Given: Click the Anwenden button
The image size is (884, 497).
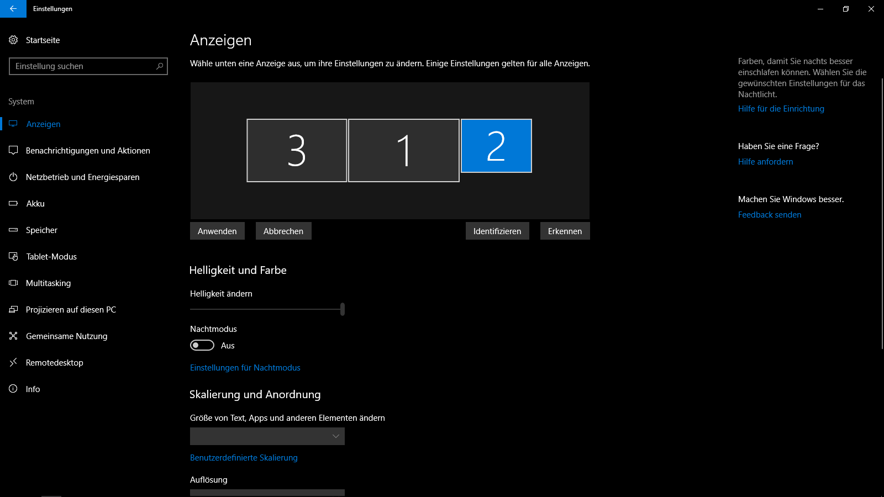Looking at the screenshot, I should click(x=217, y=231).
